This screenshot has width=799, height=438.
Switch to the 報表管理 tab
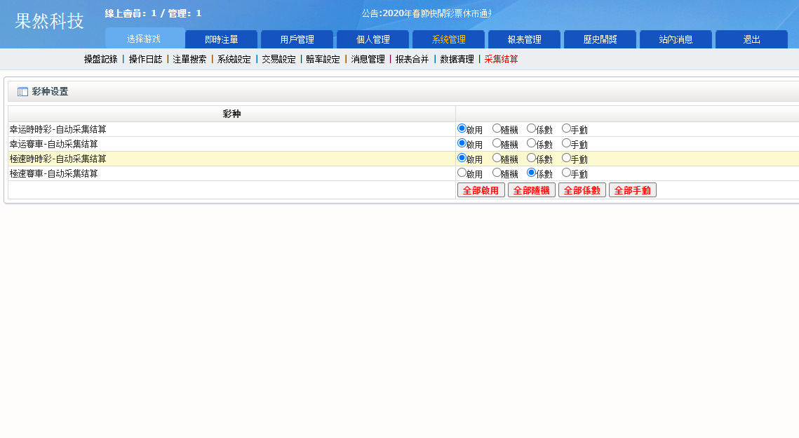[523, 39]
